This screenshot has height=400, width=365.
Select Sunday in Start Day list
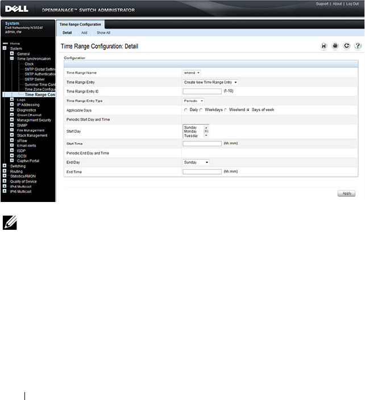click(190, 127)
